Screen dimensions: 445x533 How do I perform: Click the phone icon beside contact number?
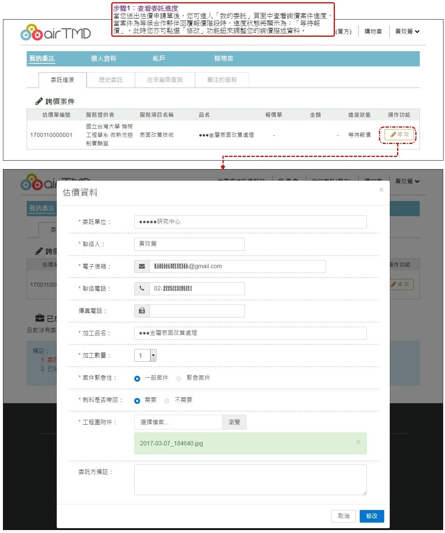[x=142, y=289]
